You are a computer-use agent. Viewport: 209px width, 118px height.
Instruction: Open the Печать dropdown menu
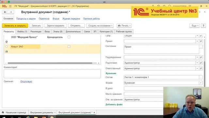click(x=124, y=26)
